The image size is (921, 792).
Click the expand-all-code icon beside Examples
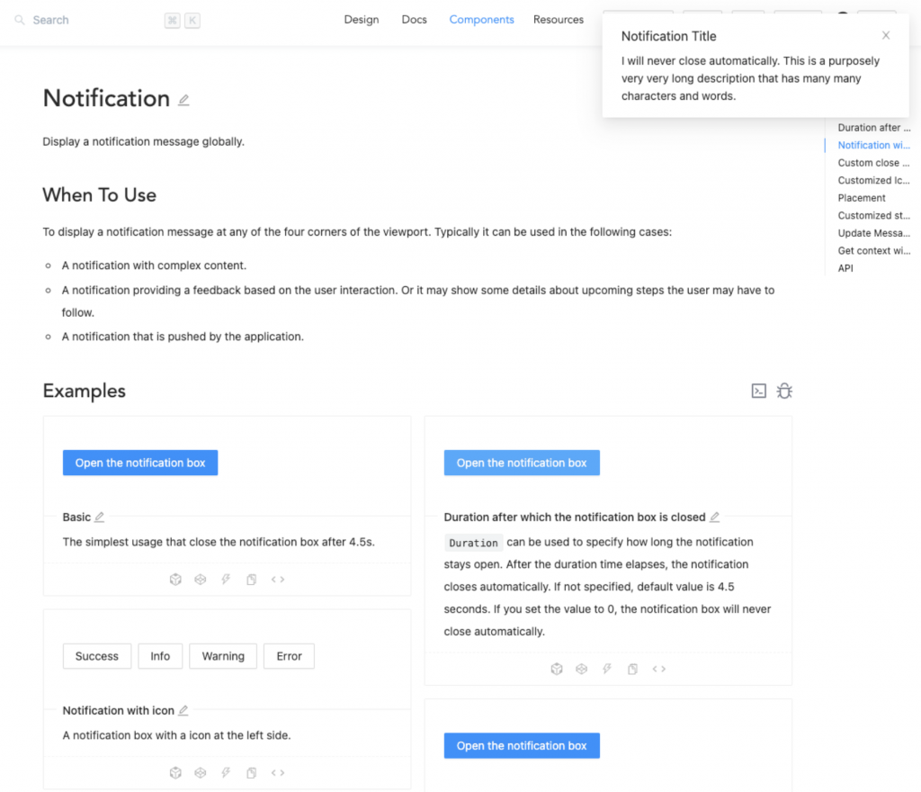pyautogui.click(x=759, y=391)
